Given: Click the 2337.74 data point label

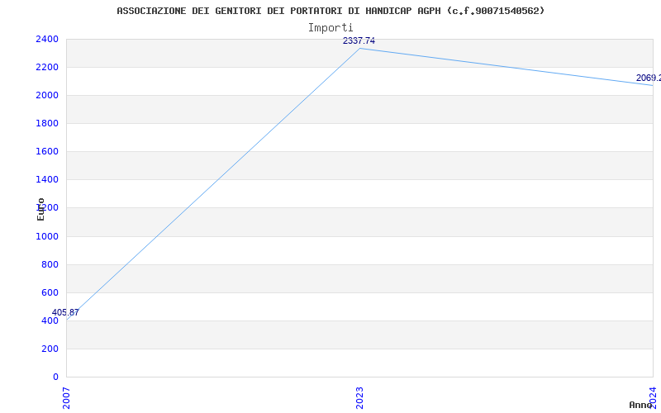Looking at the screenshot, I should (x=359, y=40).
